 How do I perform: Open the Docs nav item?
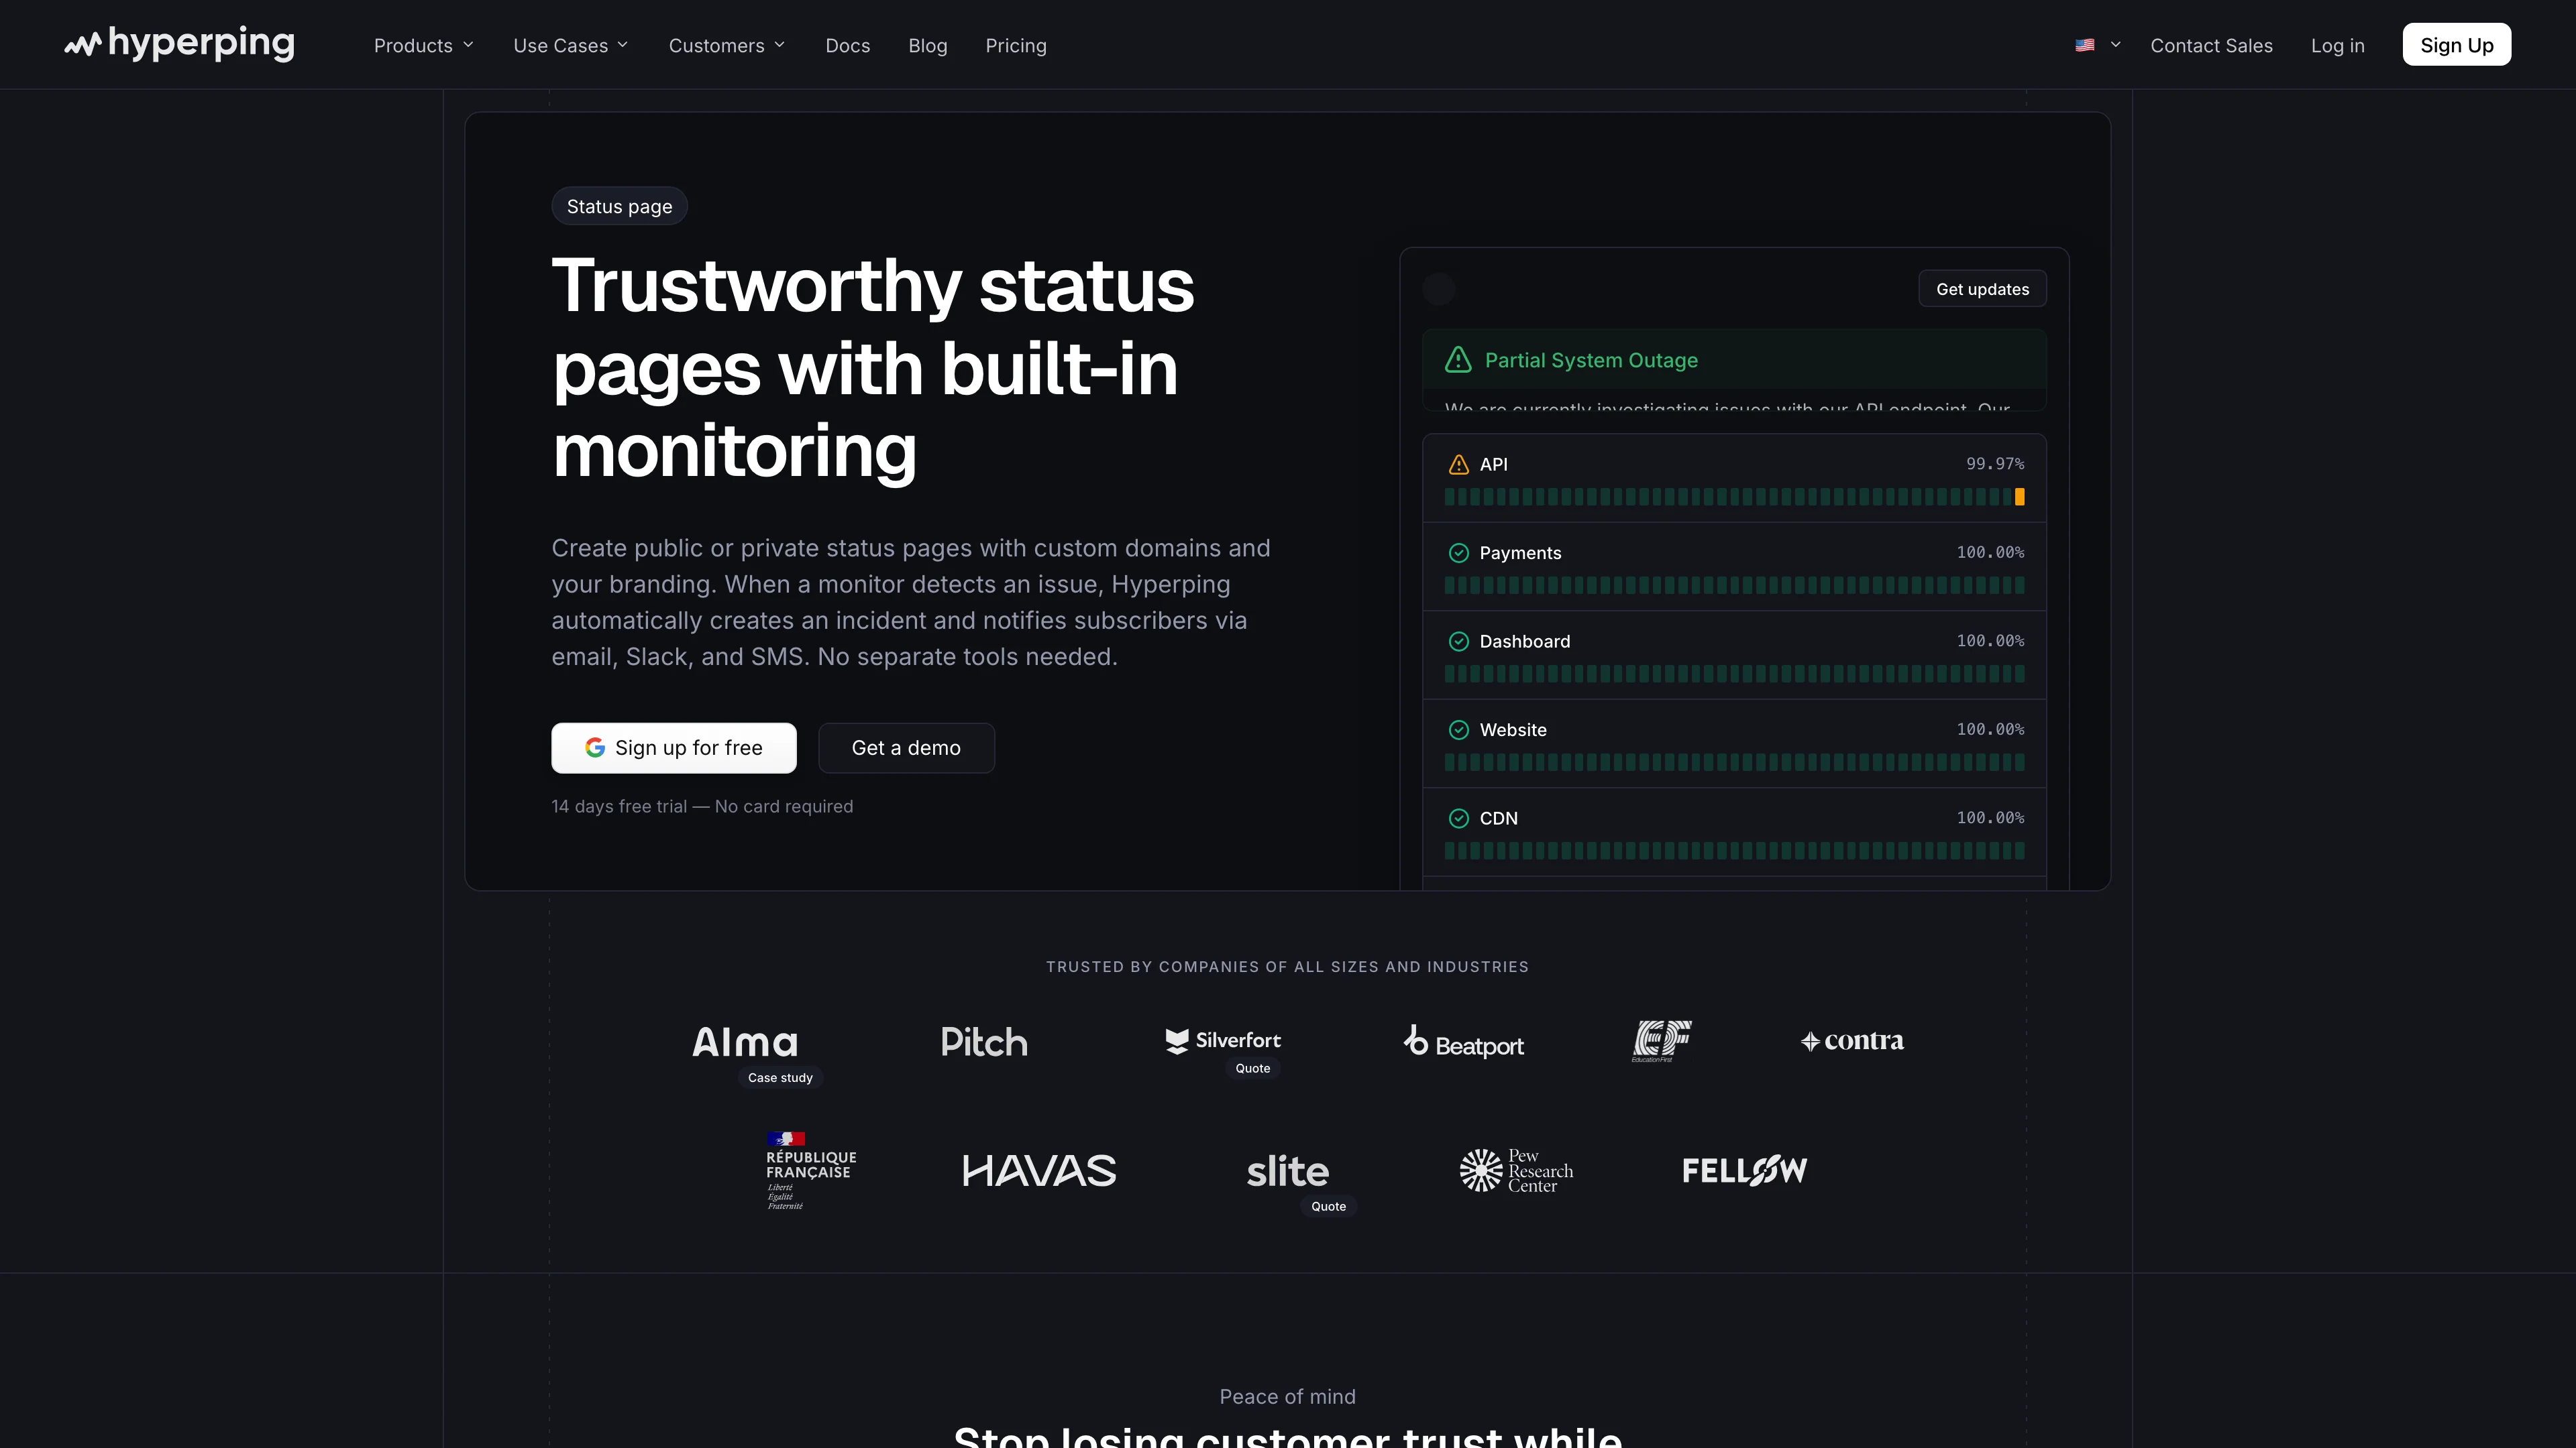[x=847, y=45]
